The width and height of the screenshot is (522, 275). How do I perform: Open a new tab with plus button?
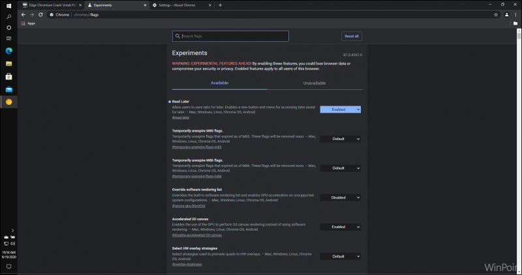point(220,5)
